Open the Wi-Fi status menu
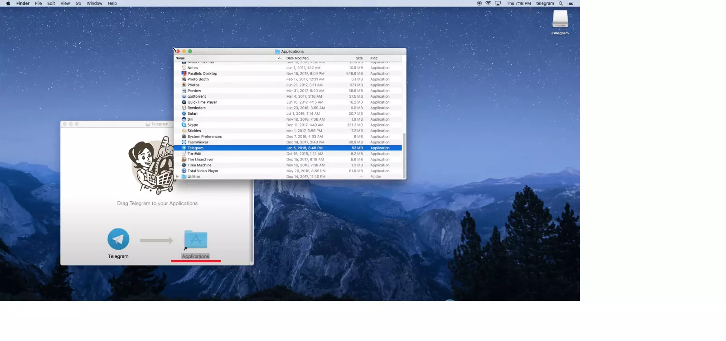 pos(488,3)
